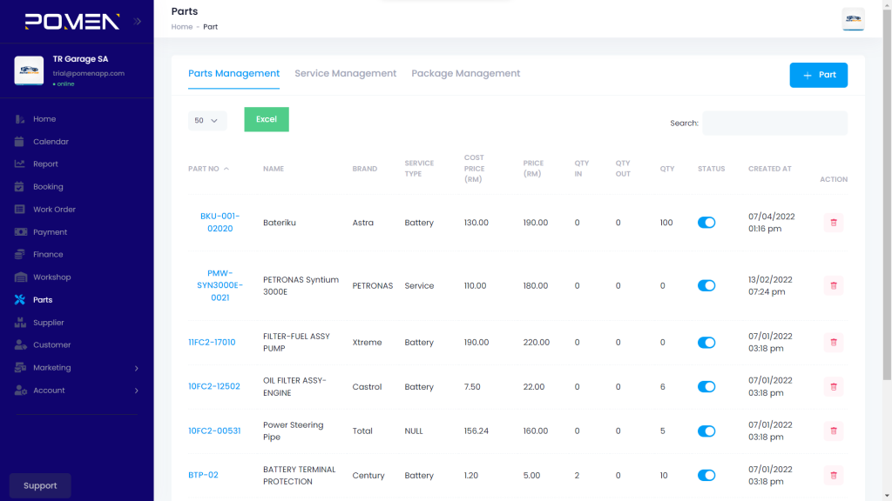Open the profile avatar at top right
This screenshot has width=892, height=501.
(854, 19)
